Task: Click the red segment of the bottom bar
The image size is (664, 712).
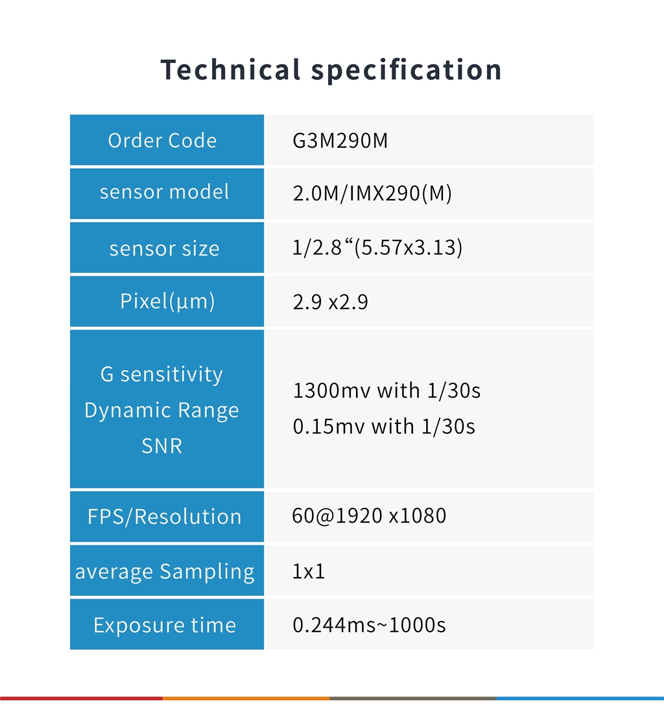Action: 81,698
